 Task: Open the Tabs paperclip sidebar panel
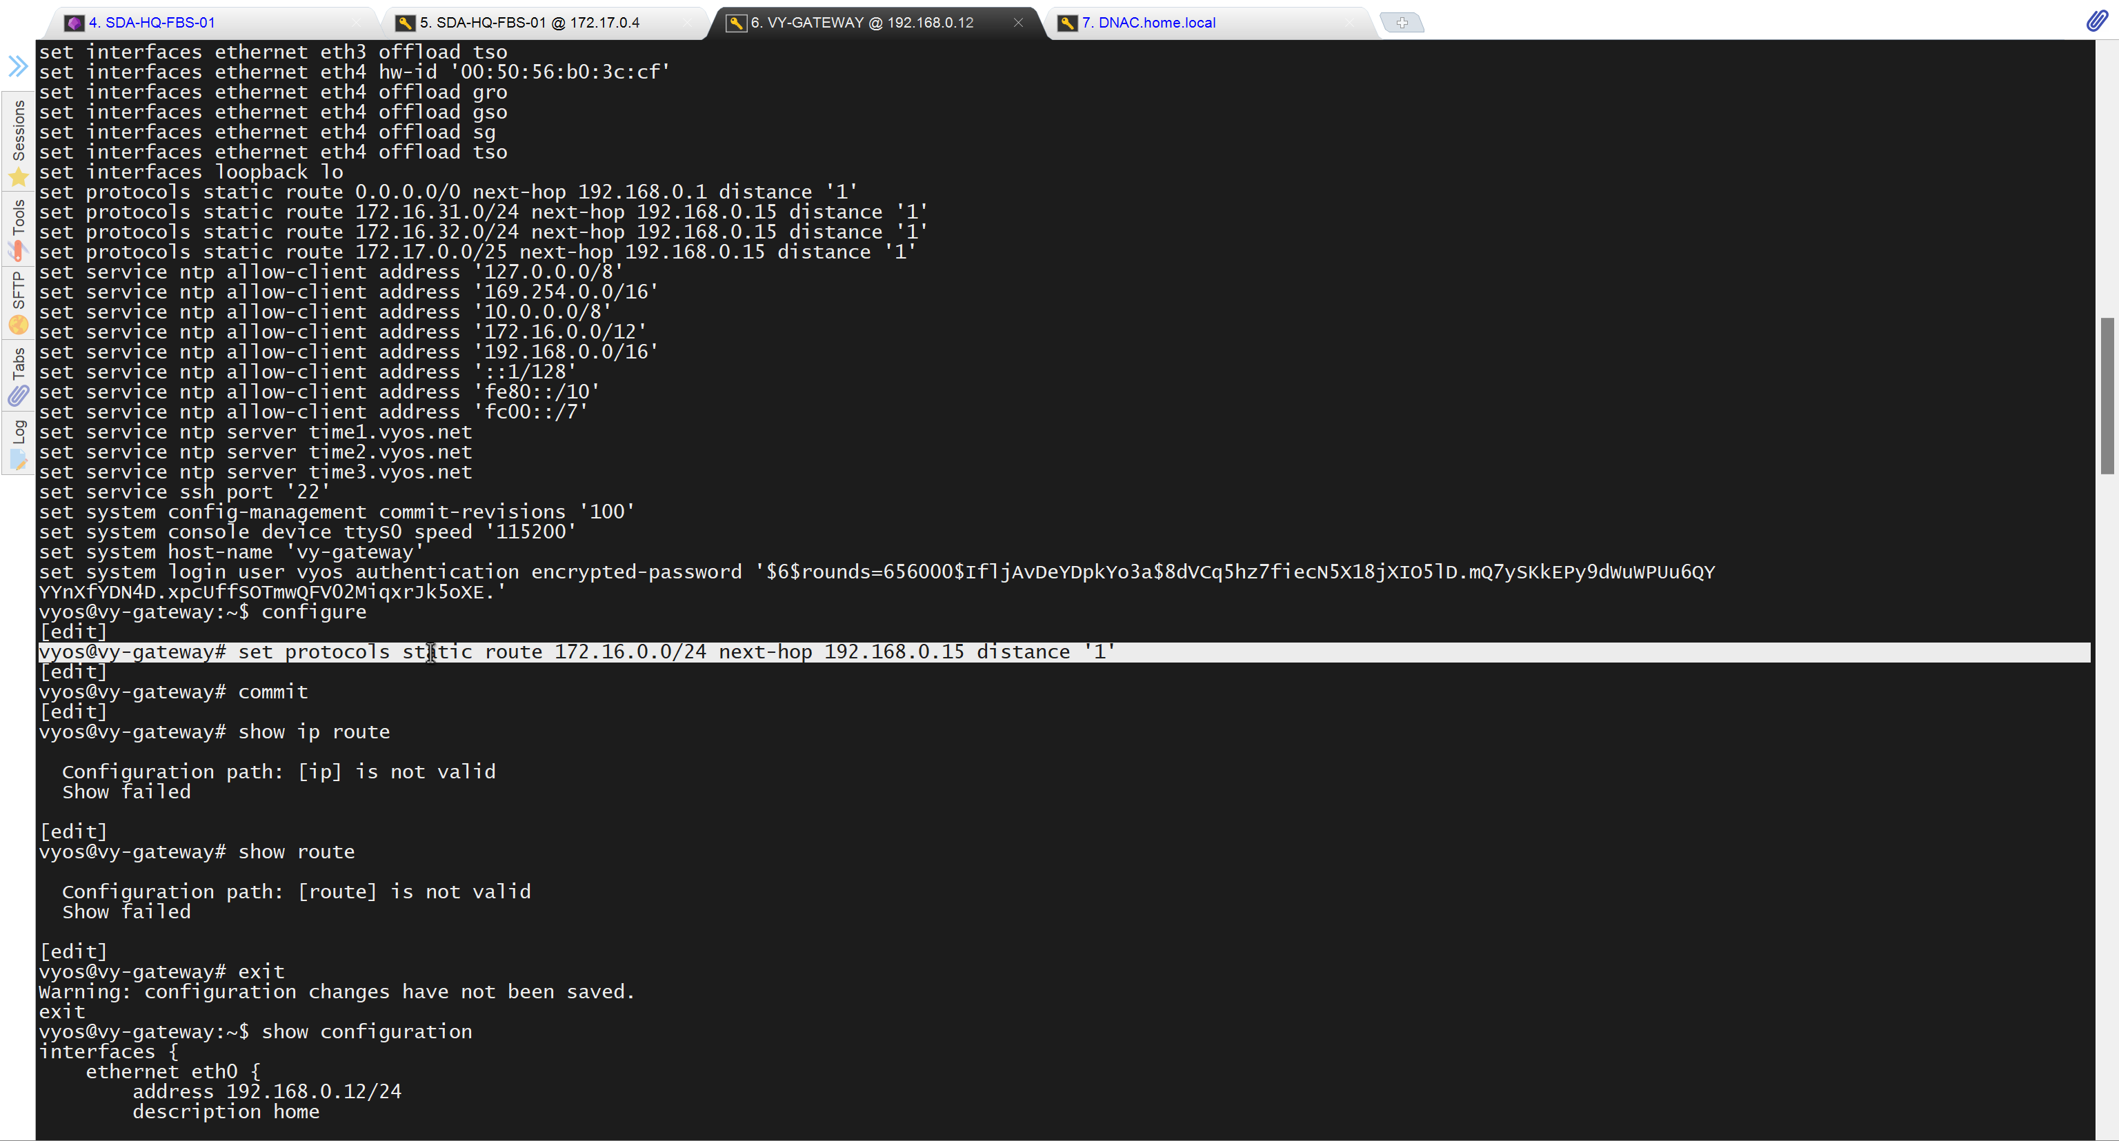pos(18,376)
